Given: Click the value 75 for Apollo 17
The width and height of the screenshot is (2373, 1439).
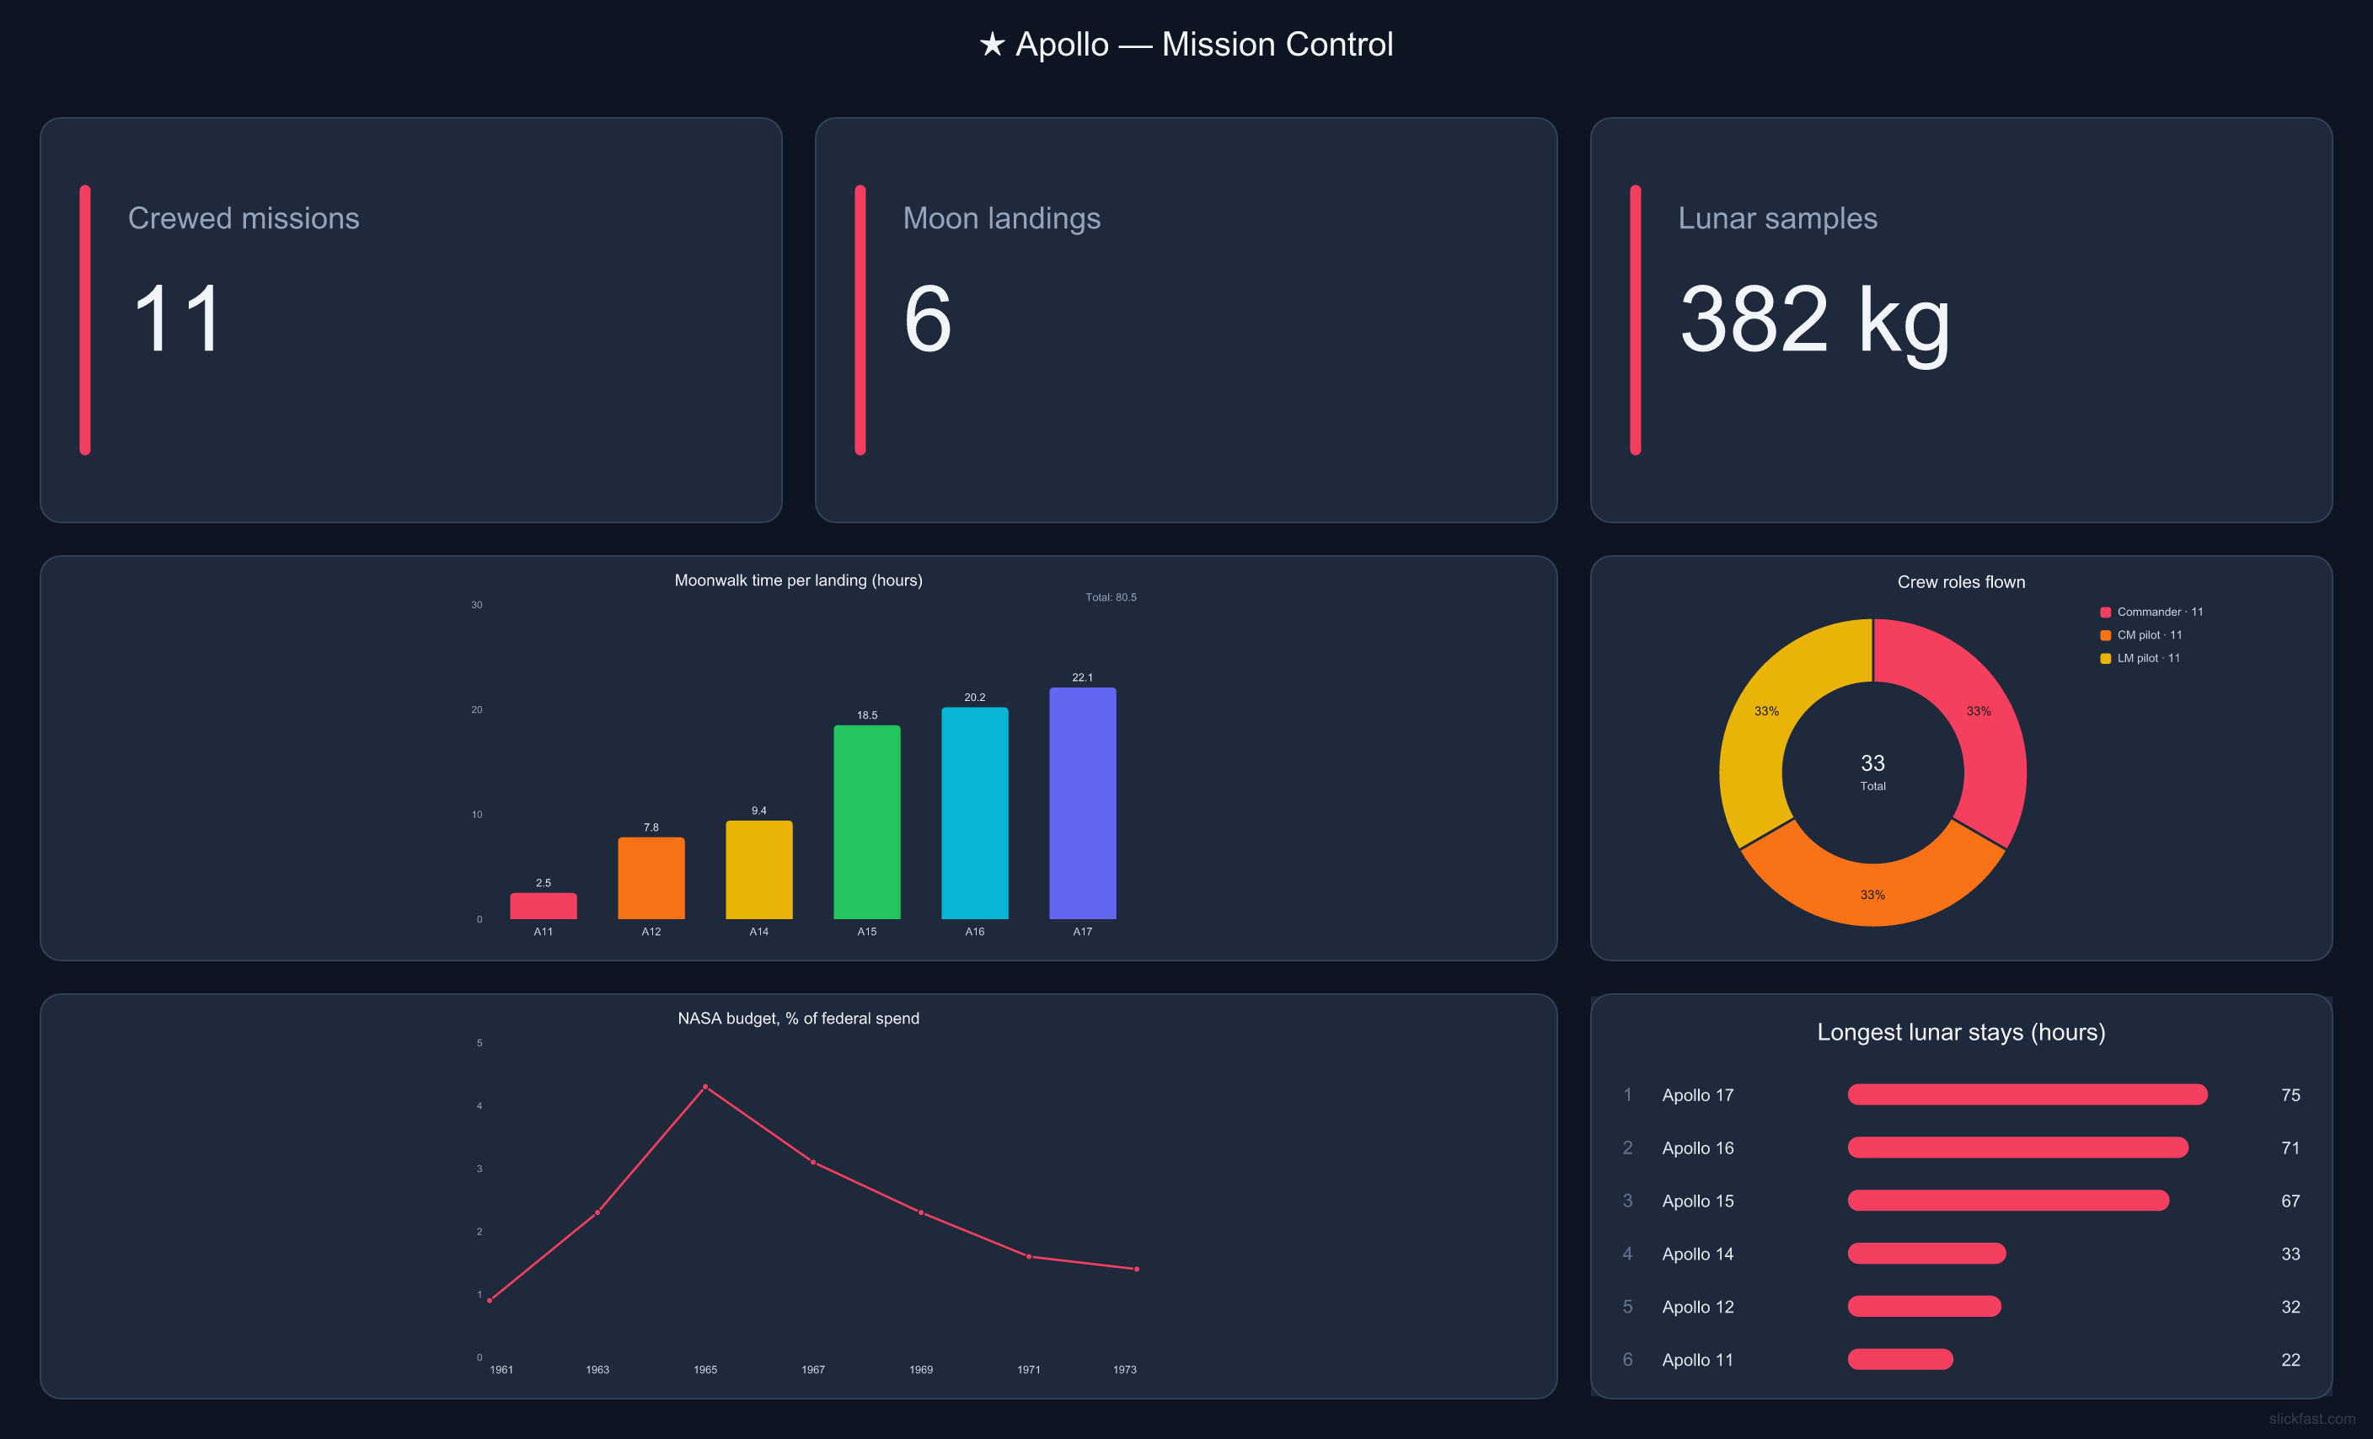Looking at the screenshot, I should (2290, 1095).
